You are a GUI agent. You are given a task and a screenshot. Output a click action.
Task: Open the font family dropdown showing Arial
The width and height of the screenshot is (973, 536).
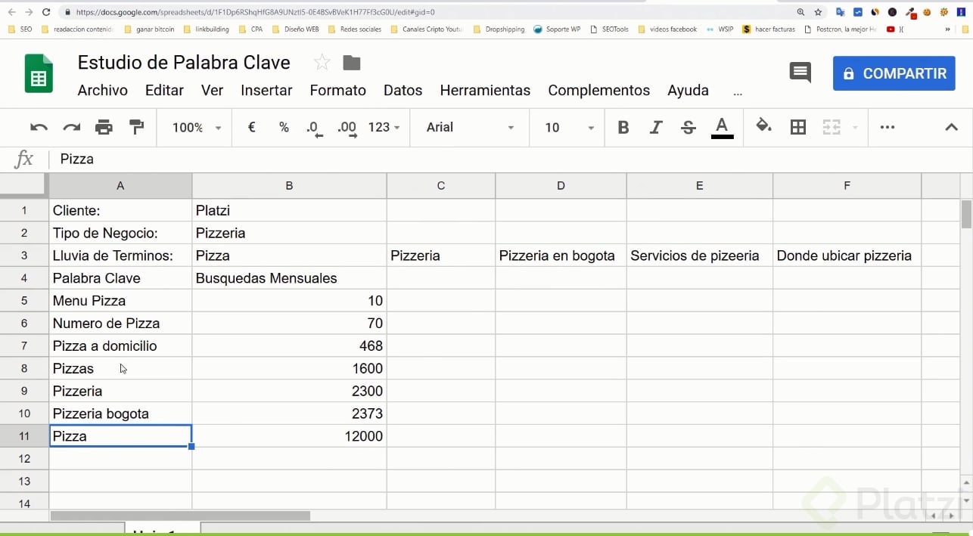(468, 127)
